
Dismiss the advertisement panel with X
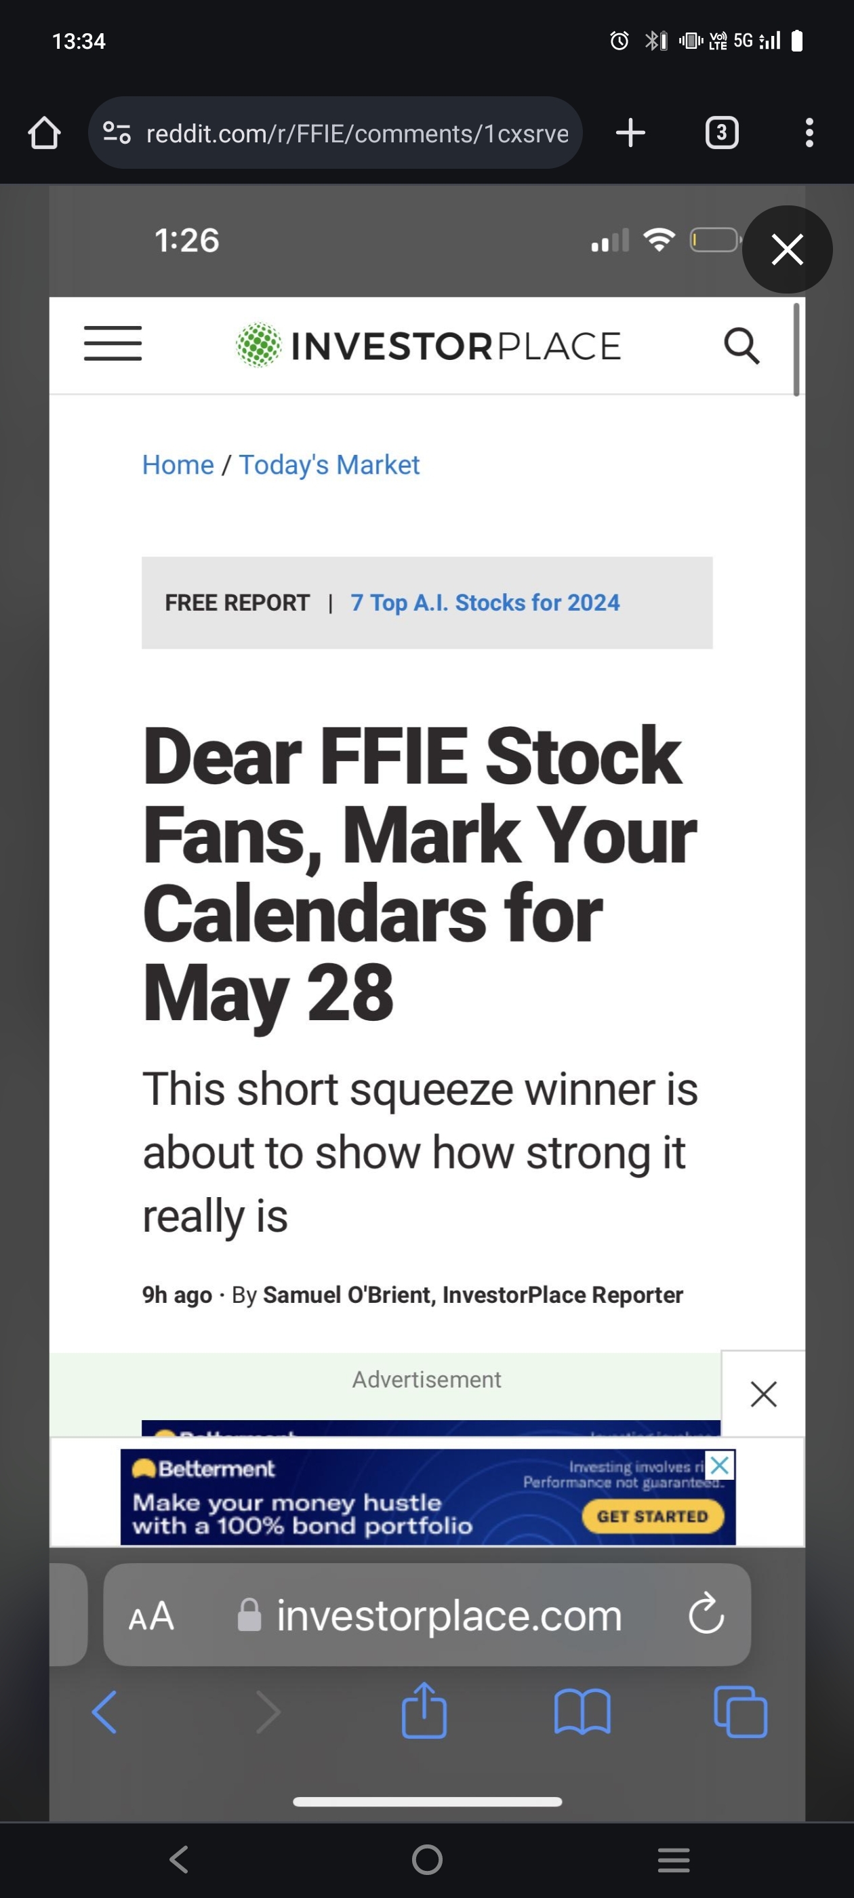coord(763,1394)
